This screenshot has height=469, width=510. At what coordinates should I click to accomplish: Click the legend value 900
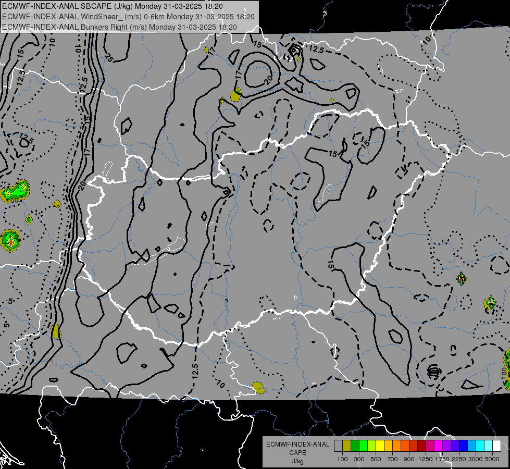[409, 459]
